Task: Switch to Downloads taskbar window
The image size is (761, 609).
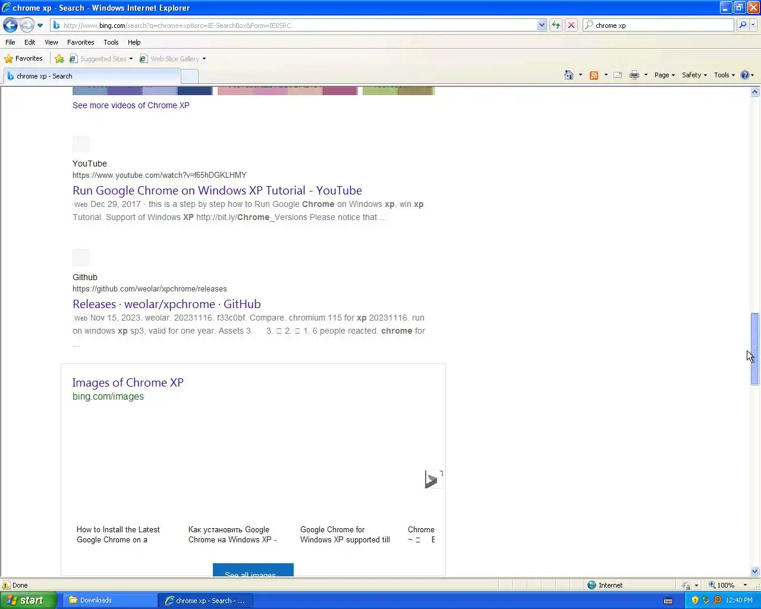Action: click(109, 600)
